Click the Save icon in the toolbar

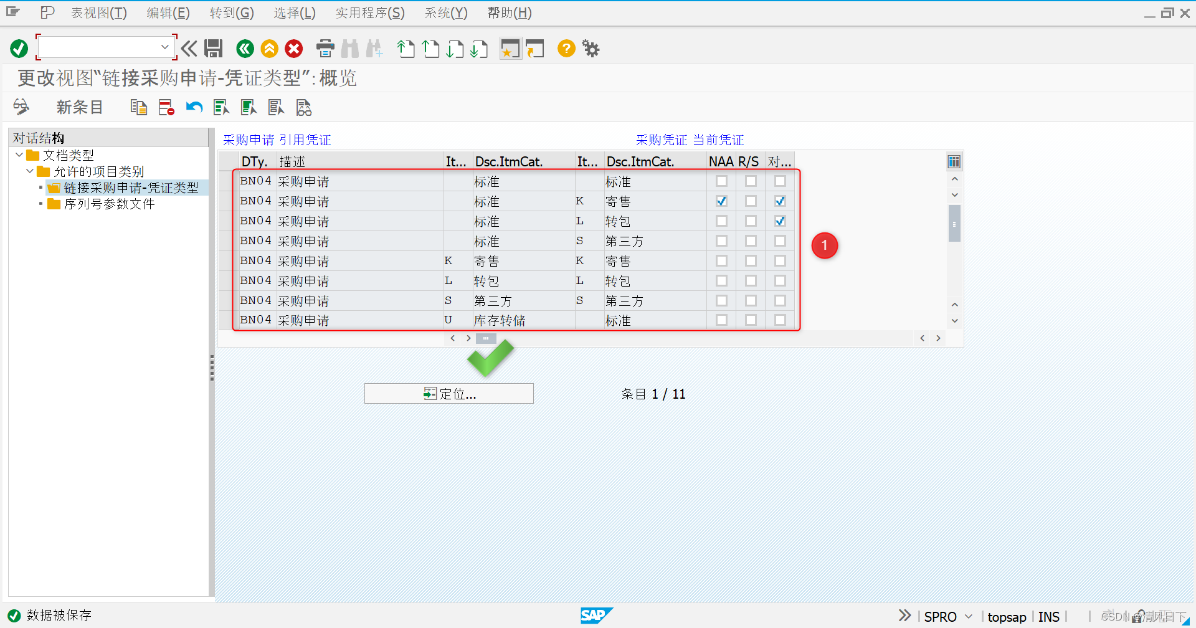[x=214, y=49]
